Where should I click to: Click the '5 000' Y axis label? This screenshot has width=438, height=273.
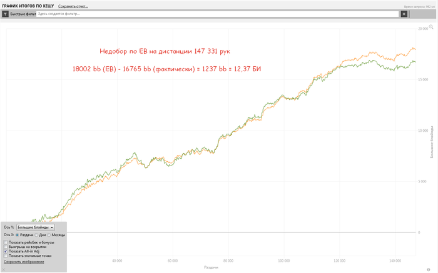tap(422, 182)
